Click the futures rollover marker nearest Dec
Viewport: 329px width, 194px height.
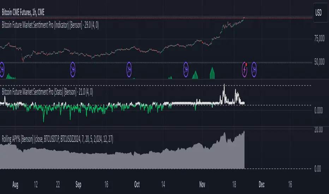coord(254,69)
